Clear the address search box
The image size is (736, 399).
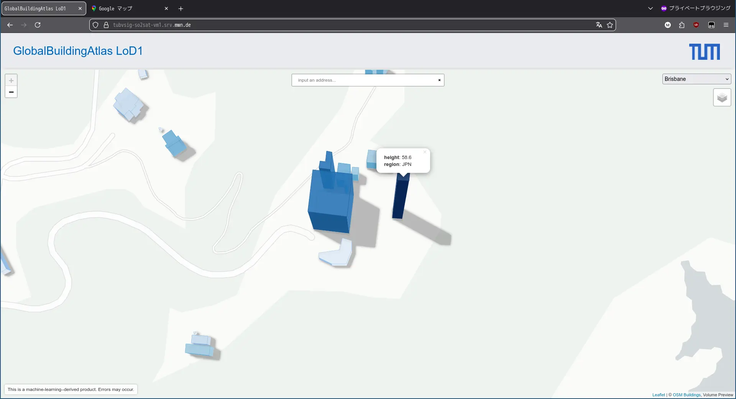tap(439, 80)
